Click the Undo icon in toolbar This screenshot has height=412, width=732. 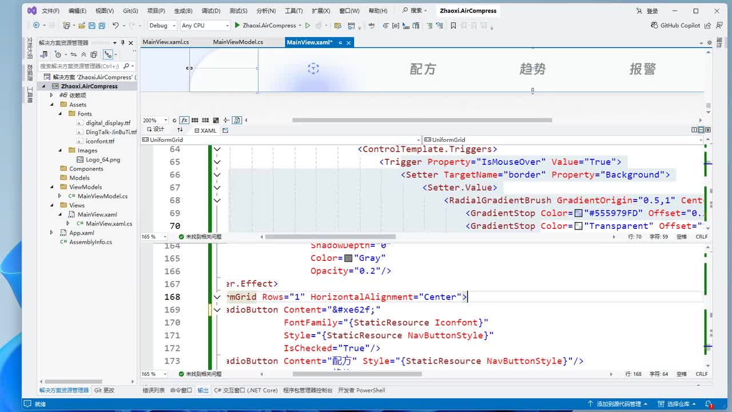tap(116, 25)
